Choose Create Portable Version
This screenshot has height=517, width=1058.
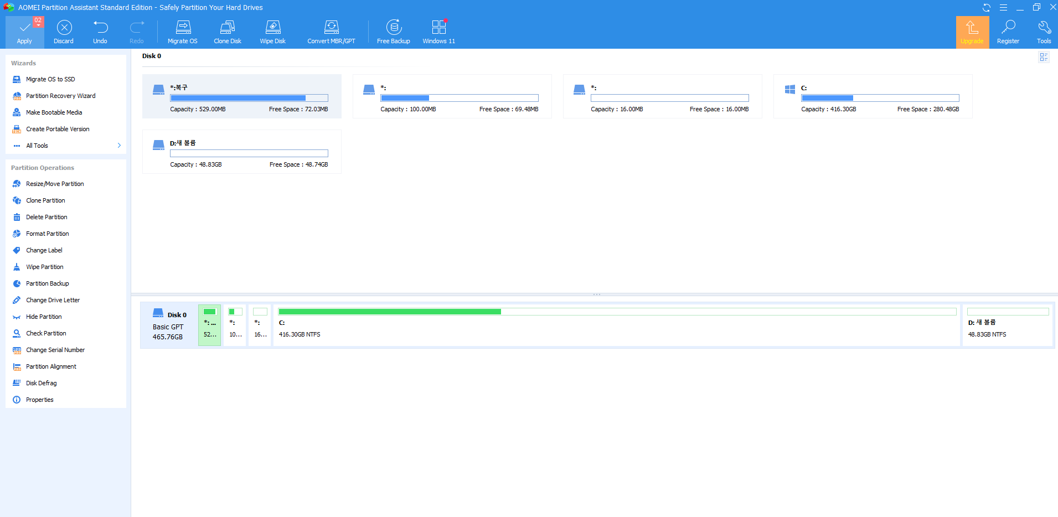(58, 129)
